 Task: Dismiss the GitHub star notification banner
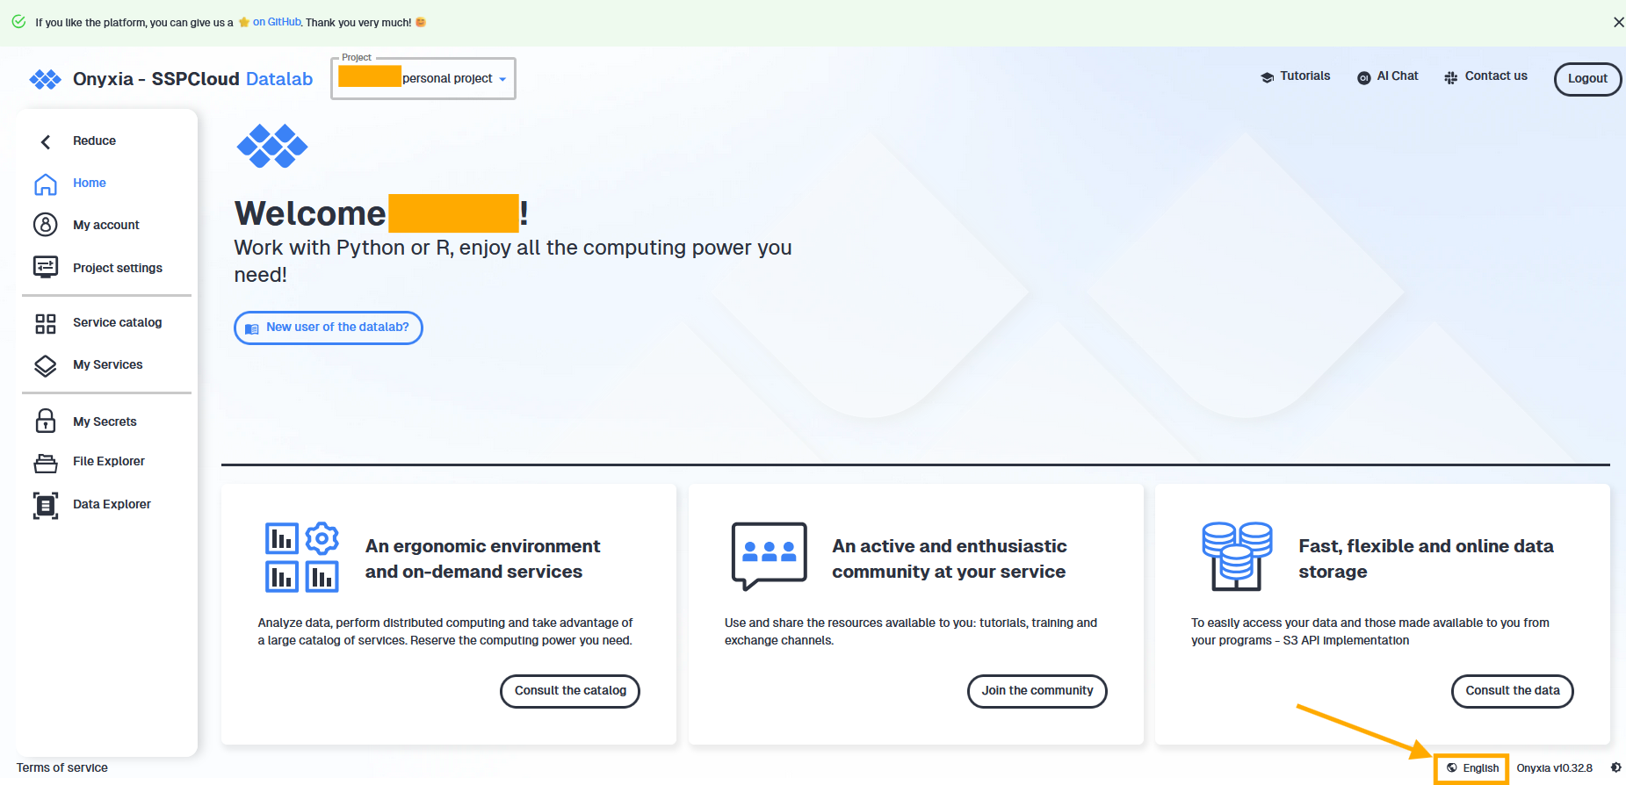[x=1618, y=22]
